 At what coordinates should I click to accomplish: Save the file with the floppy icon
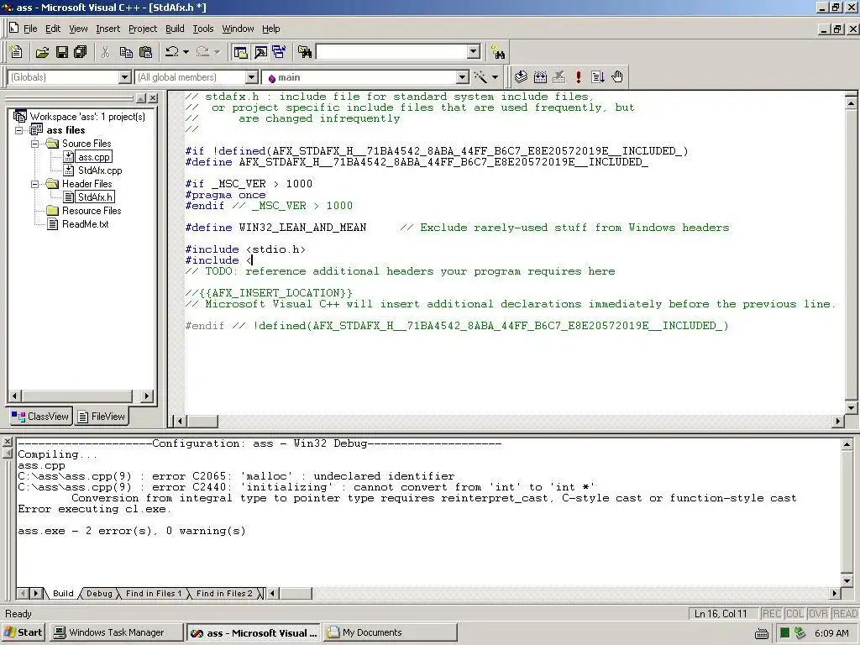pos(62,52)
